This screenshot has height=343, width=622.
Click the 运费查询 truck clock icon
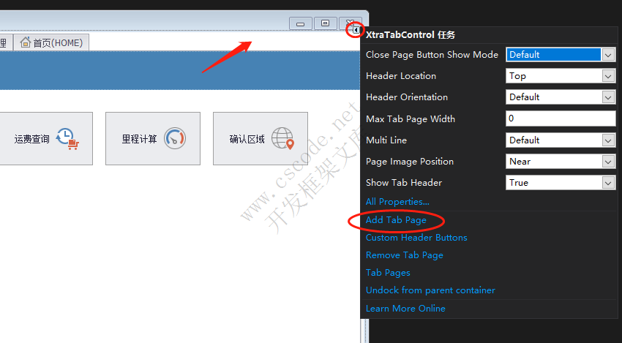coord(67,138)
